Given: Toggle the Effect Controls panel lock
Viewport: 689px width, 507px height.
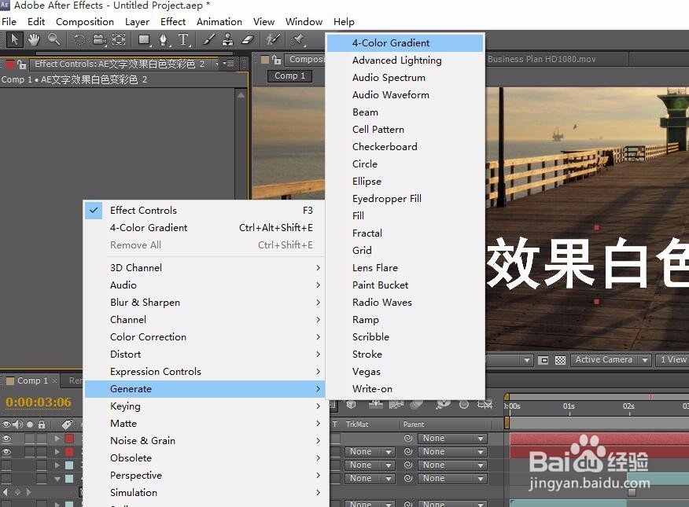Looking at the screenshot, I should (x=21, y=64).
